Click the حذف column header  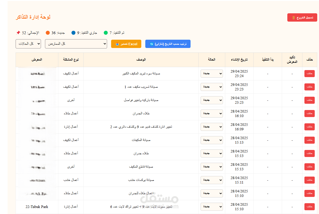pos(310,60)
